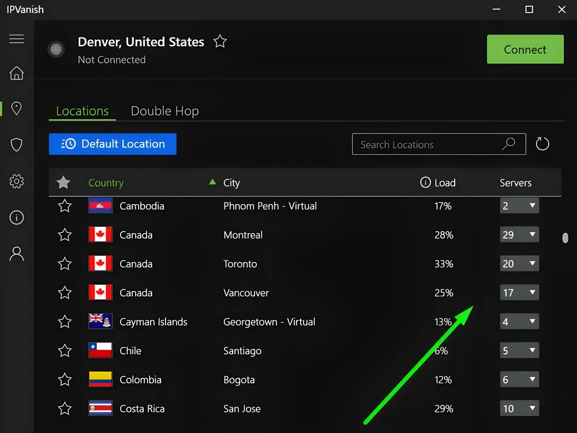Sort by Country column header
577x433 pixels.
106,182
